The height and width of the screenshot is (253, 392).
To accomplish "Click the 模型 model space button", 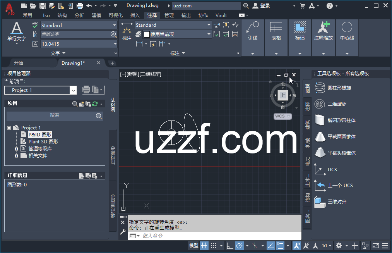I will (194, 246).
